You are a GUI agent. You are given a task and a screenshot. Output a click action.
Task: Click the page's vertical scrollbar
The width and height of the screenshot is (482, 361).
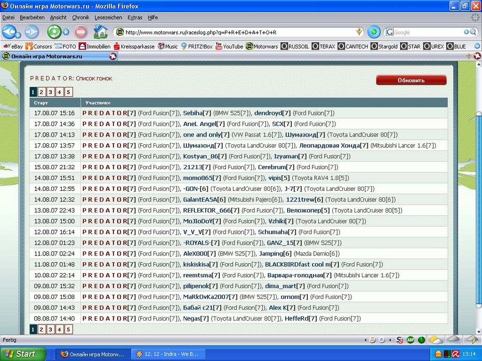pyautogui.click(x=478, y=198)
